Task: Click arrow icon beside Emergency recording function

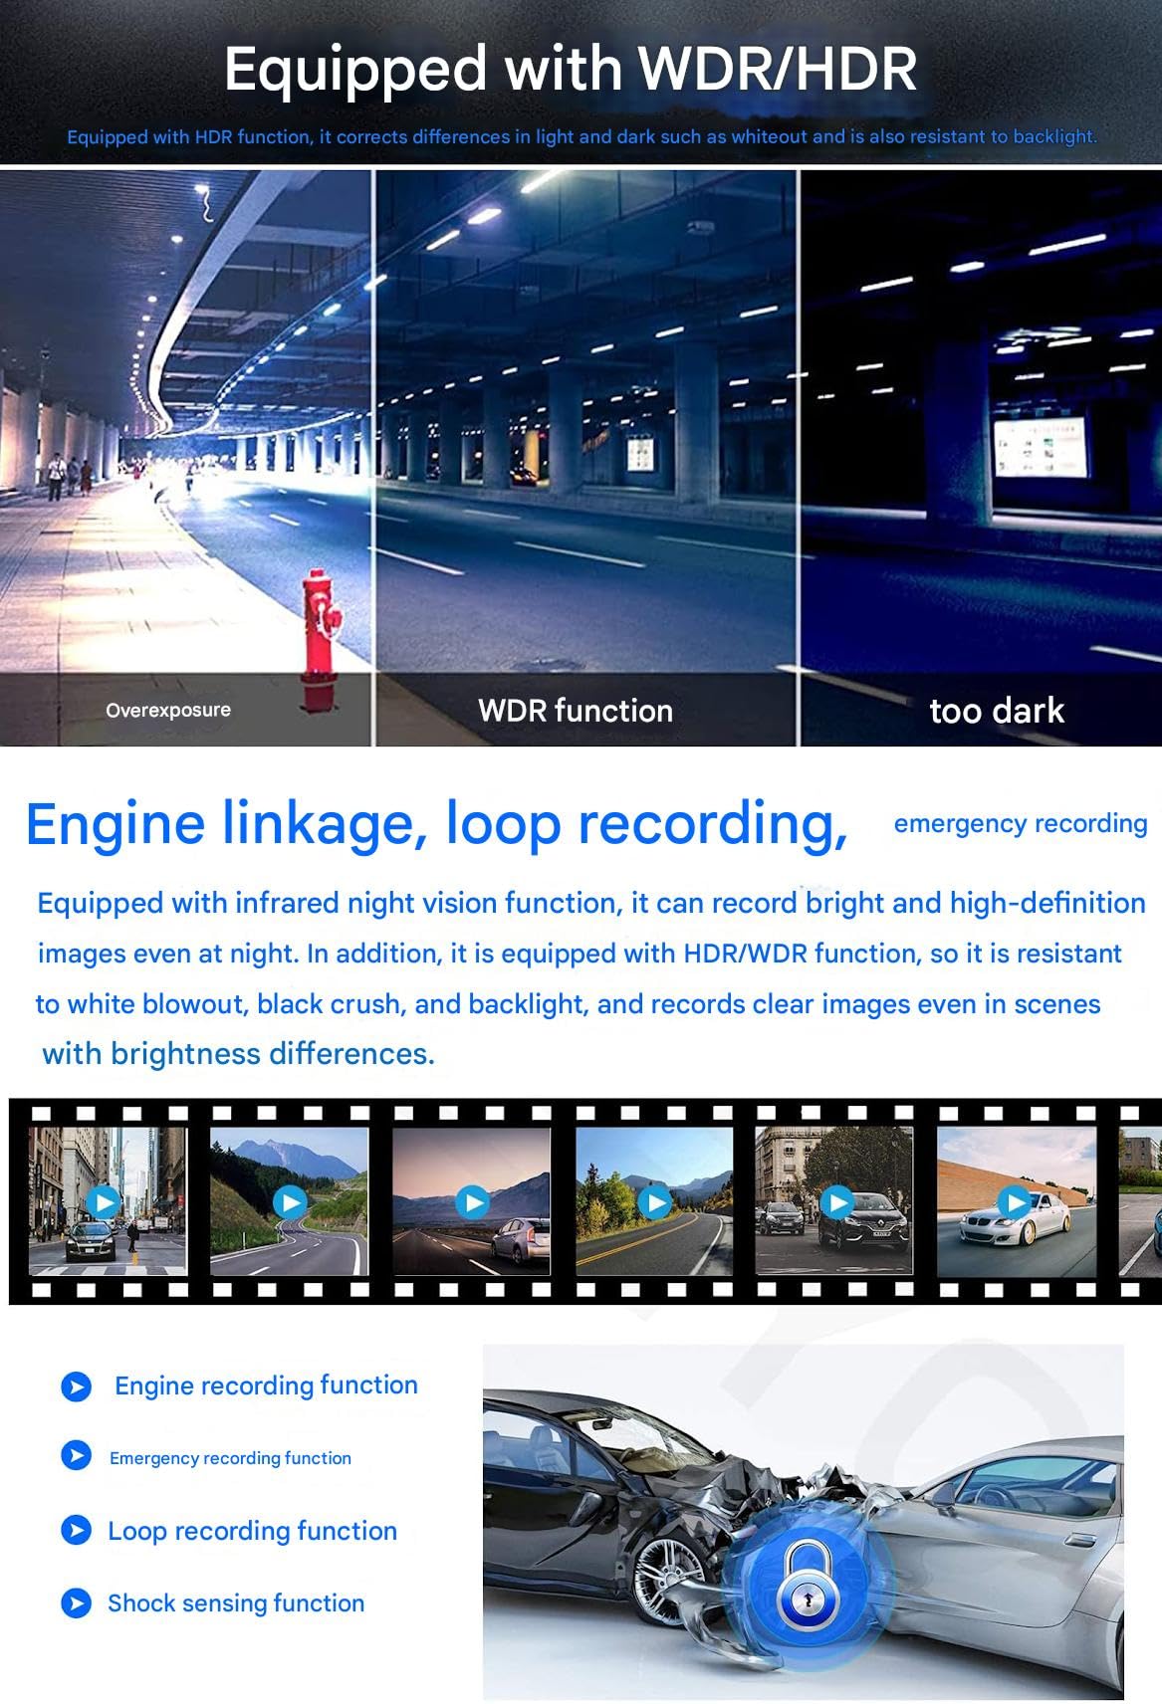Action: point(76,1456)
